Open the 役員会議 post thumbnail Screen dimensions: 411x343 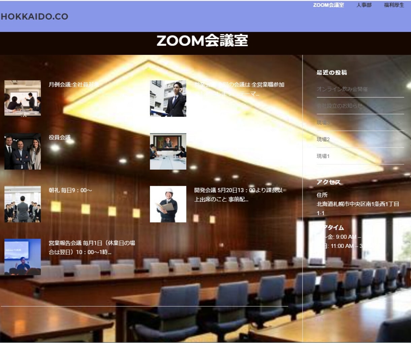tap(23, 151)
